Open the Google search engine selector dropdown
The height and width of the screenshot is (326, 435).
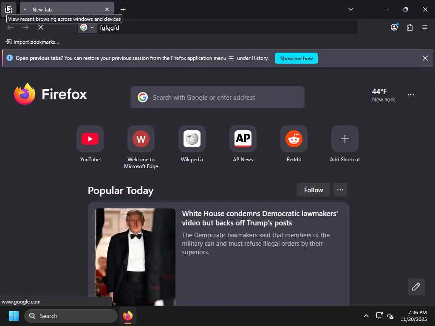point(87,28)
